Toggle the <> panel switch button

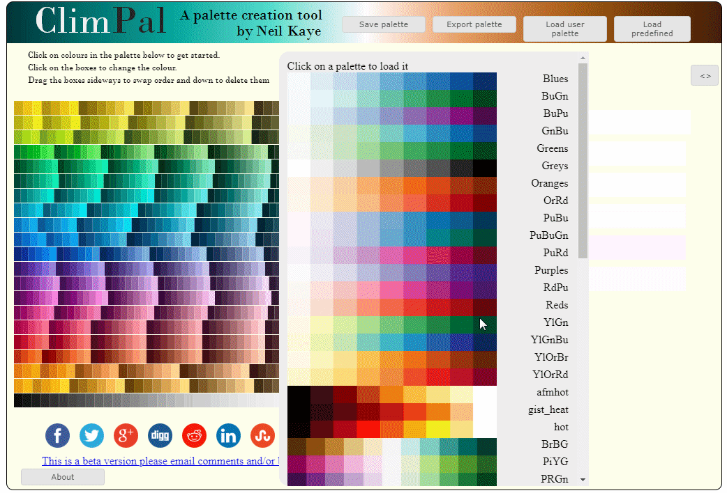click(705, 75)
